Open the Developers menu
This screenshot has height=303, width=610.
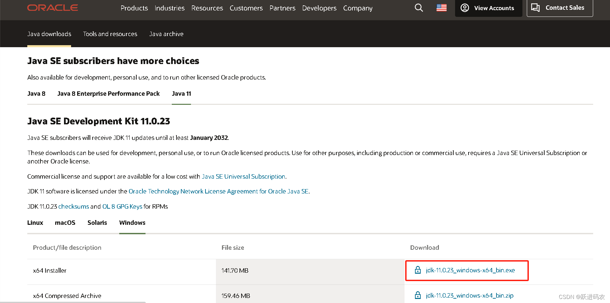click(x=319, y=8)
